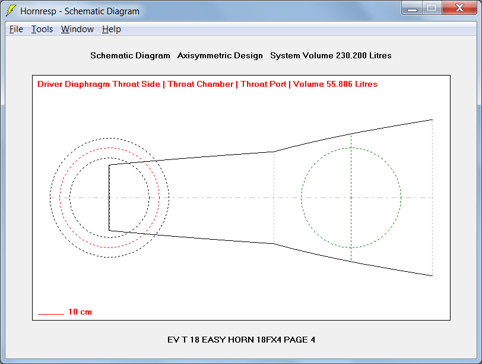Open the Tools menu
The image size is (482, 364).
(x=42, y=29)
